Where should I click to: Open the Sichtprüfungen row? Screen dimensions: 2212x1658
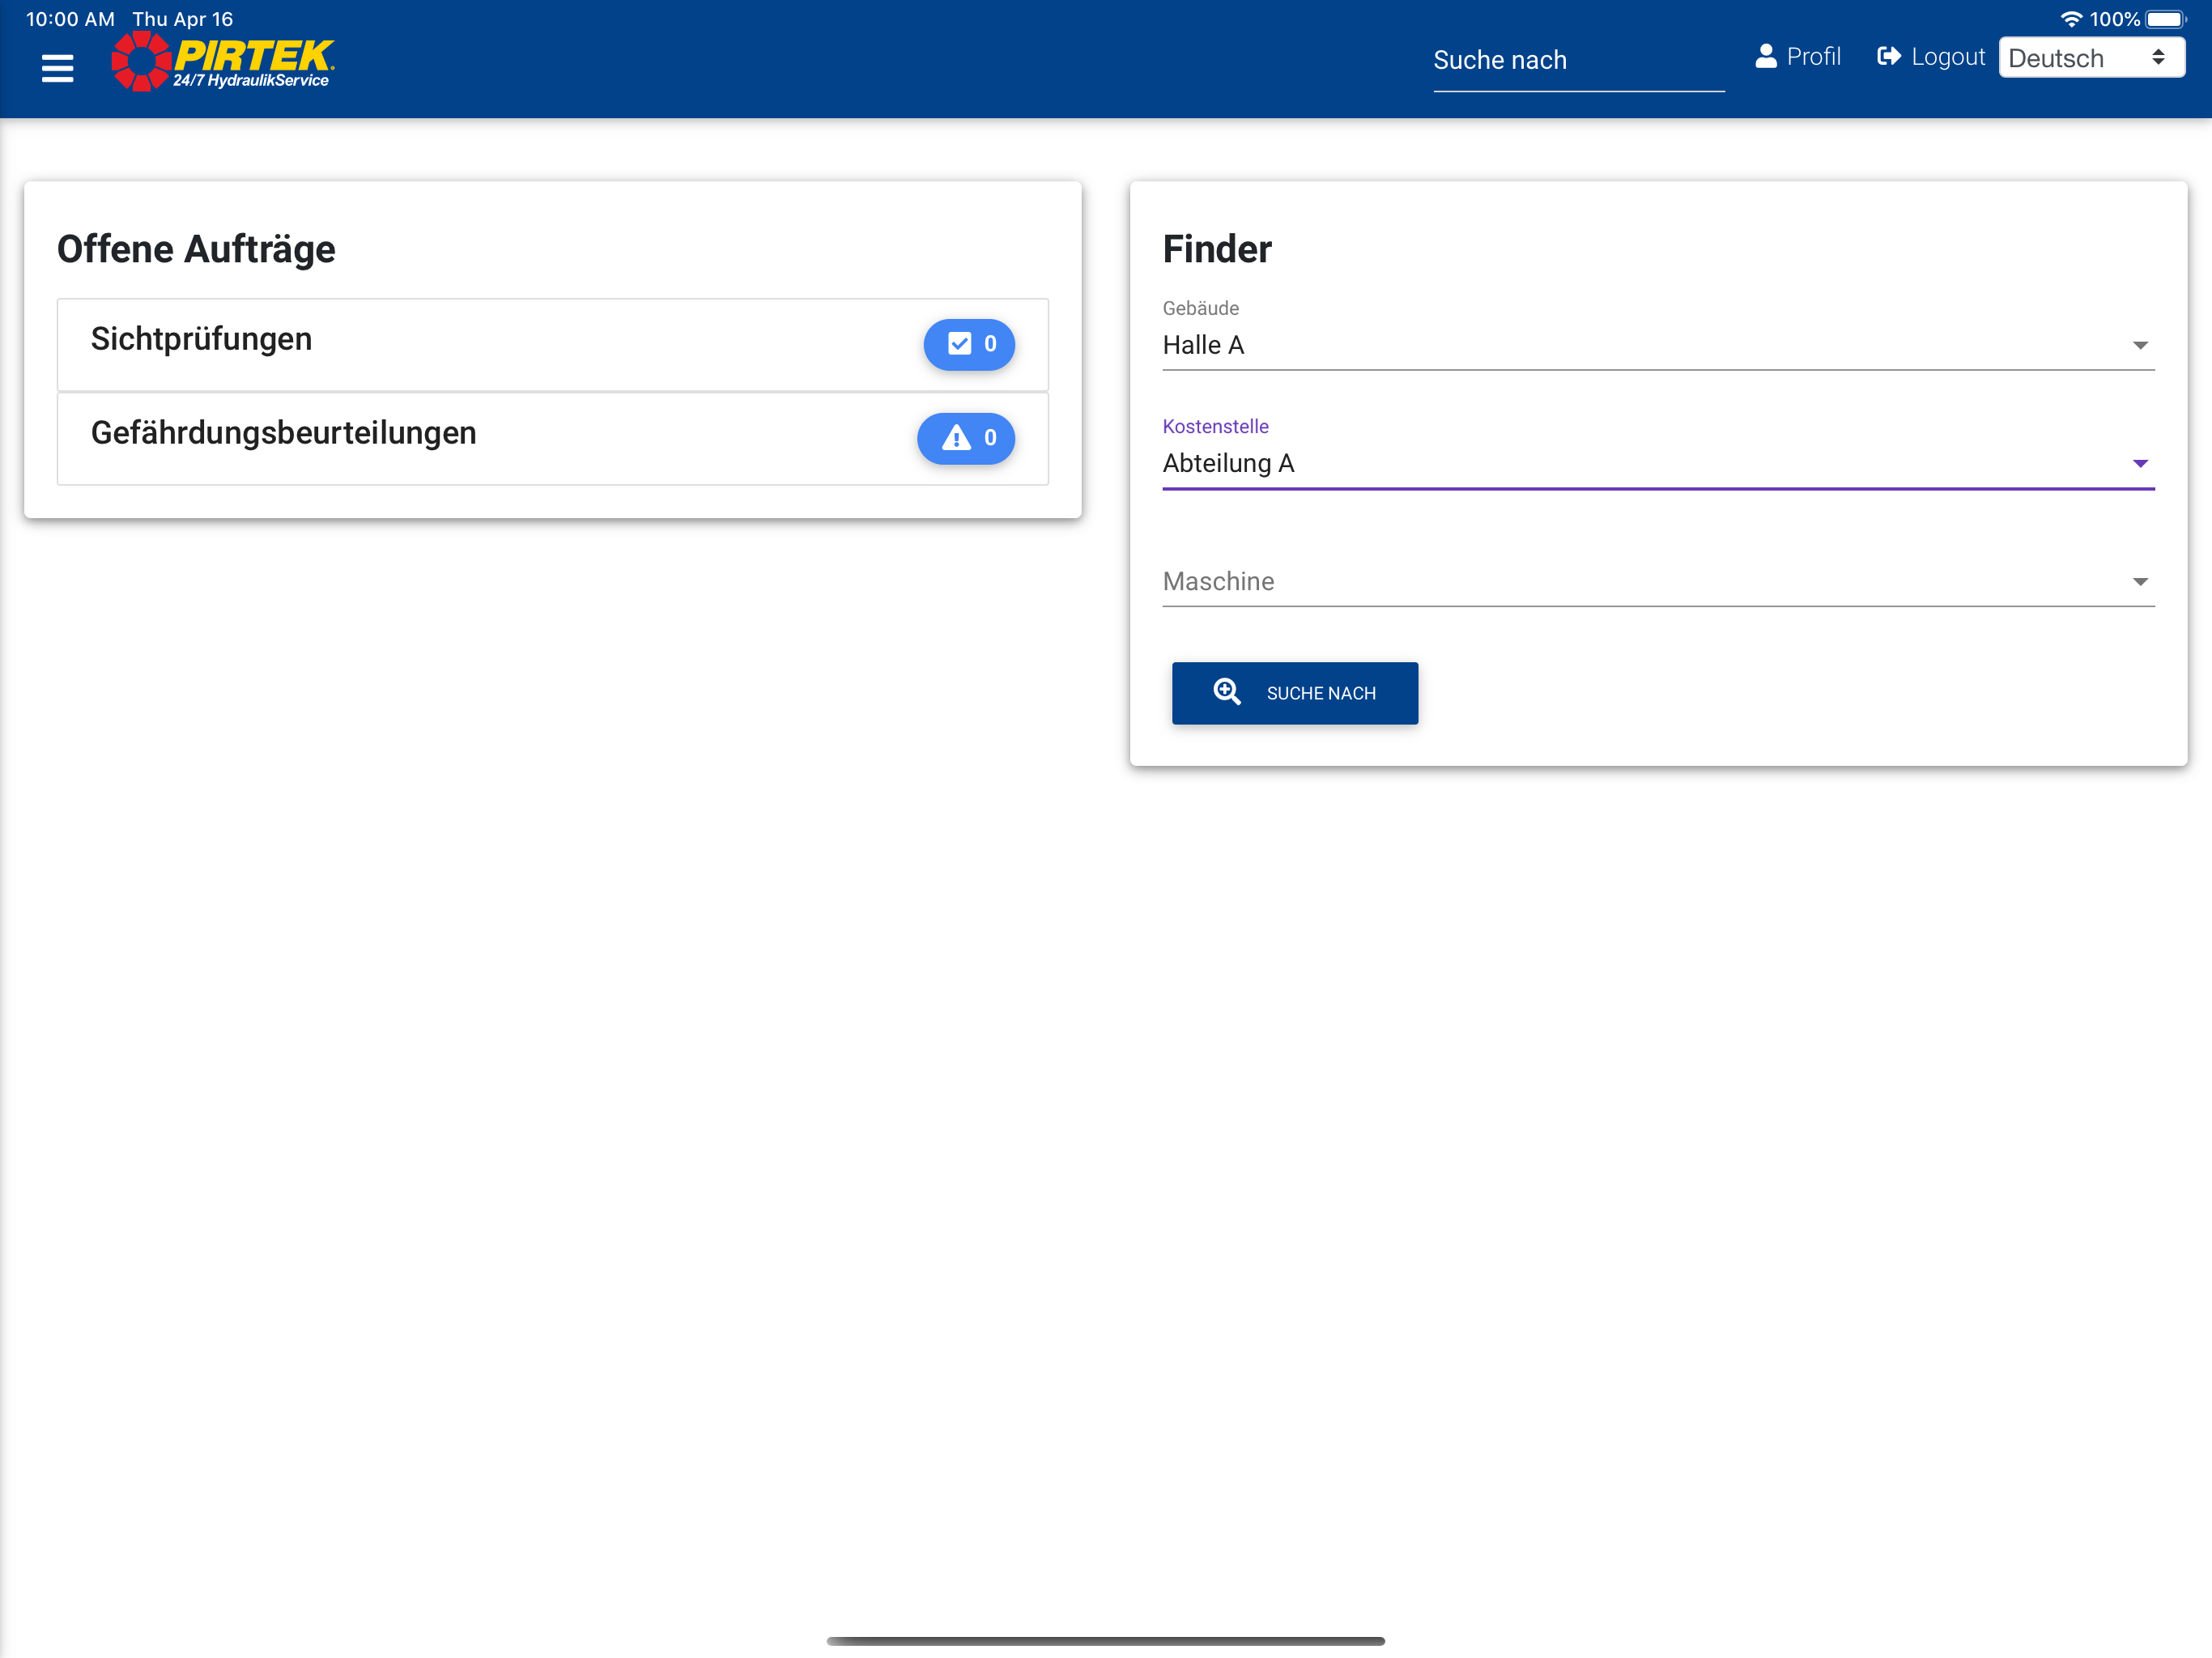[552, 344]
